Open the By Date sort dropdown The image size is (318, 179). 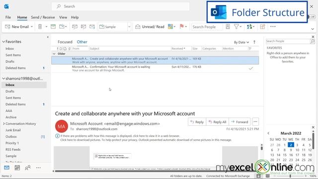tap(241, 42)
